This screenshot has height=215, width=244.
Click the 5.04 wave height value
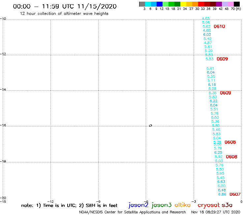tap(217, 138)
